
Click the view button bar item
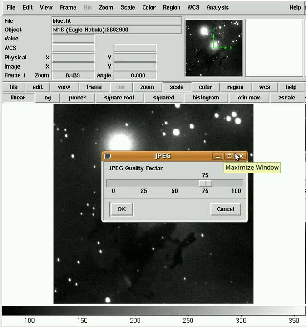coord(64,87)
